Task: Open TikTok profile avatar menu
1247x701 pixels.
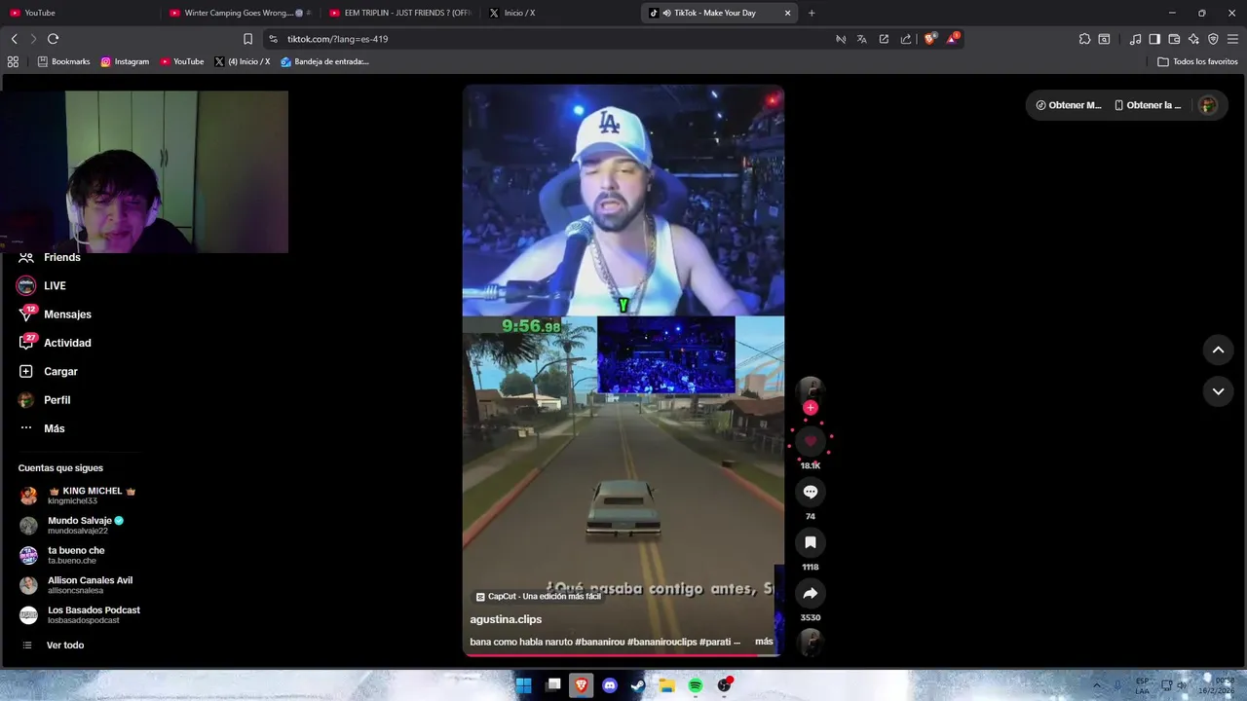Action: 1208,105
